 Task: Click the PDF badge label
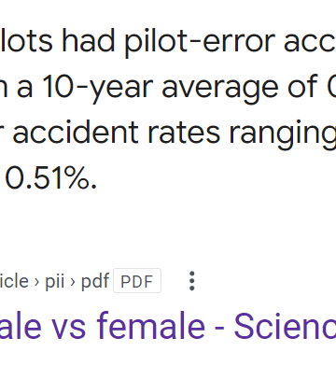(x=137, y=281)
